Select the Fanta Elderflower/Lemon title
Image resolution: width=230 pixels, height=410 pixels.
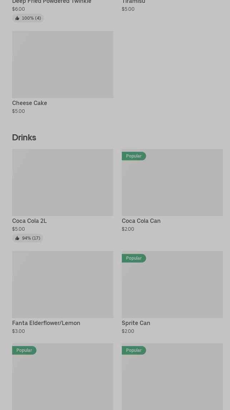pyautogui.click(x=46, y=323)
